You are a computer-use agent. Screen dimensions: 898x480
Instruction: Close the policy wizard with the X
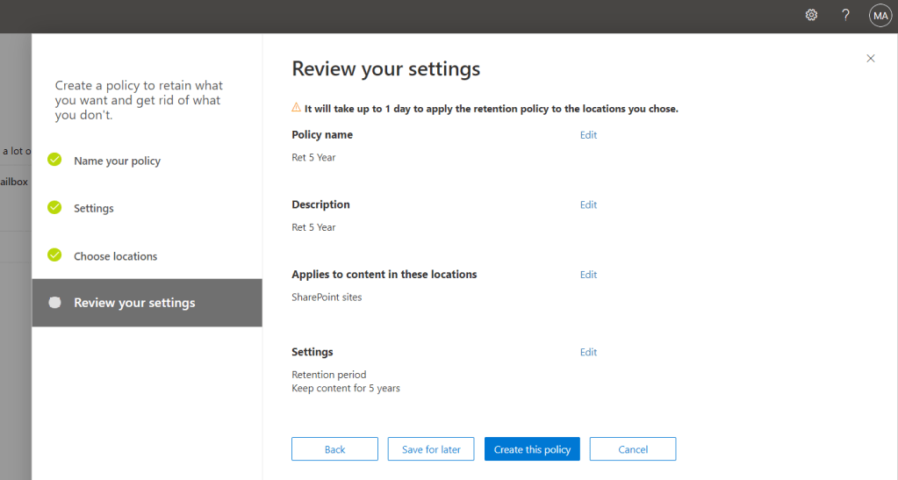pos(870,59)
